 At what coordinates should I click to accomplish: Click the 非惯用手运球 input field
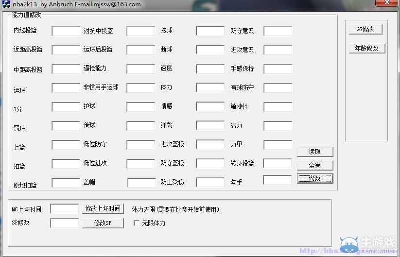point(140,88)
